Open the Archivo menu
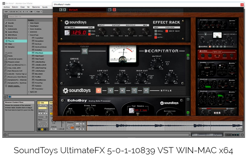247x159 pixels. coord(7,7)
